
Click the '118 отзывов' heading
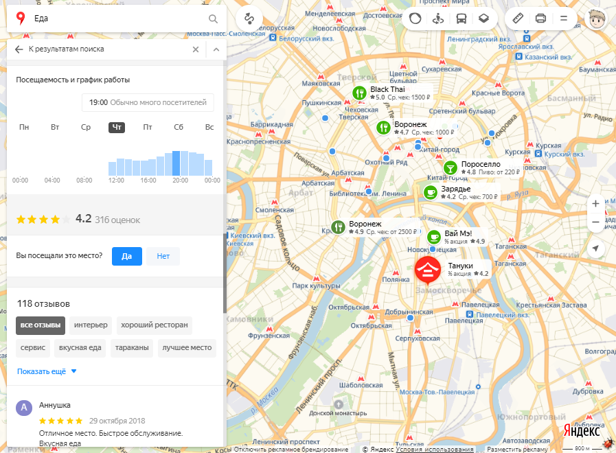(43, 304)
